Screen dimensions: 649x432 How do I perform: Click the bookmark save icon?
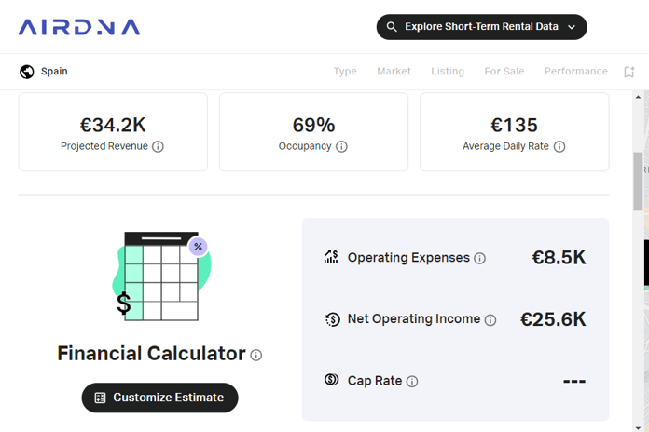[x=629, y=72]
